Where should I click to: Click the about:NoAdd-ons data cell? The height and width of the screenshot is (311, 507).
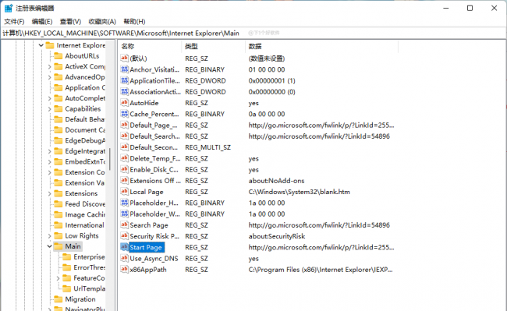pyautogui.click(x=276, y=181)
